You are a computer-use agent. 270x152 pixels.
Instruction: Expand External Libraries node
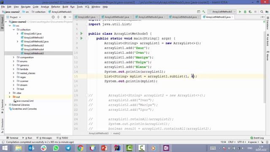pyautogui.click(x=6, y=105)
